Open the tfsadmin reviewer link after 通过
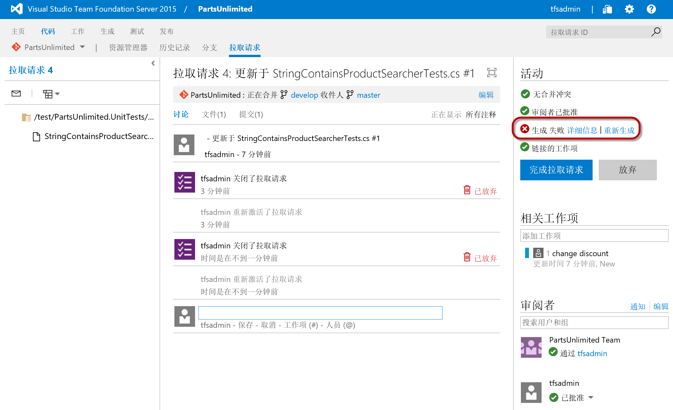The image size is (673, 410). (592, 353)
